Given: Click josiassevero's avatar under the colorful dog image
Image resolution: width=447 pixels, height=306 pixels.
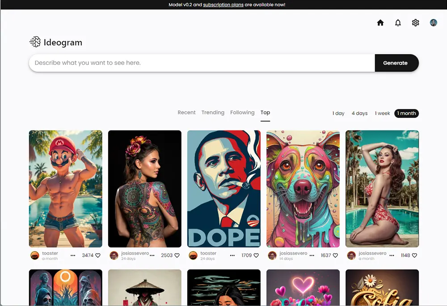Looking at the screenshot, I should pos(272,255).
